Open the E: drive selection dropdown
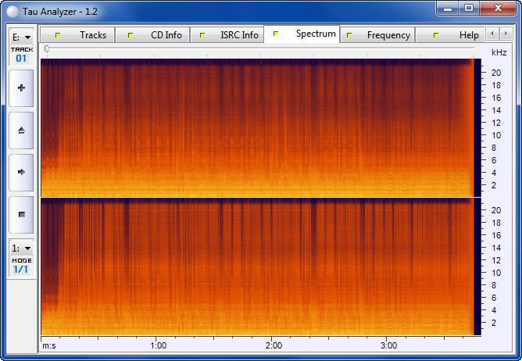Screen dimensions: 522x361 coord(21,37)
